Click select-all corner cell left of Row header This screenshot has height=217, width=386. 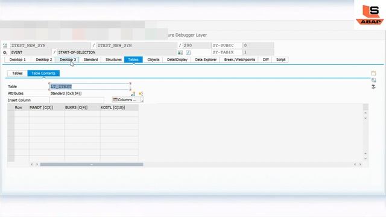11,107
